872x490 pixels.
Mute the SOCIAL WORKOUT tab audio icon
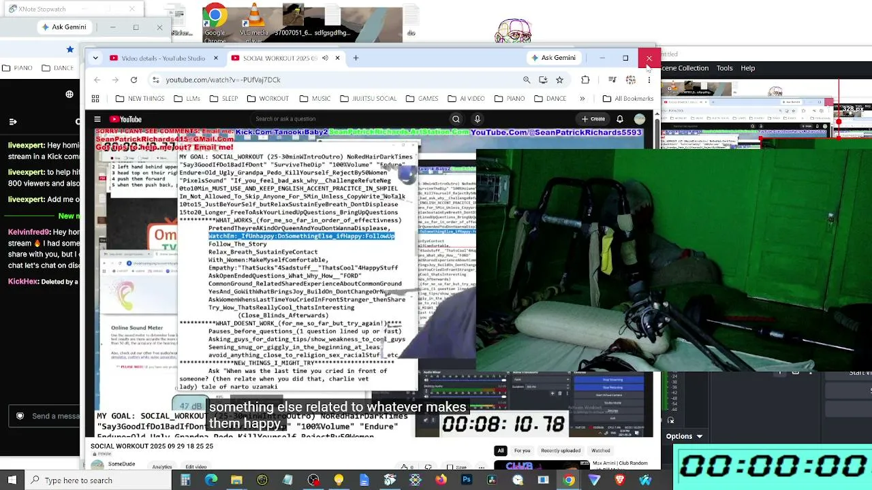click(x=325, y=58)
